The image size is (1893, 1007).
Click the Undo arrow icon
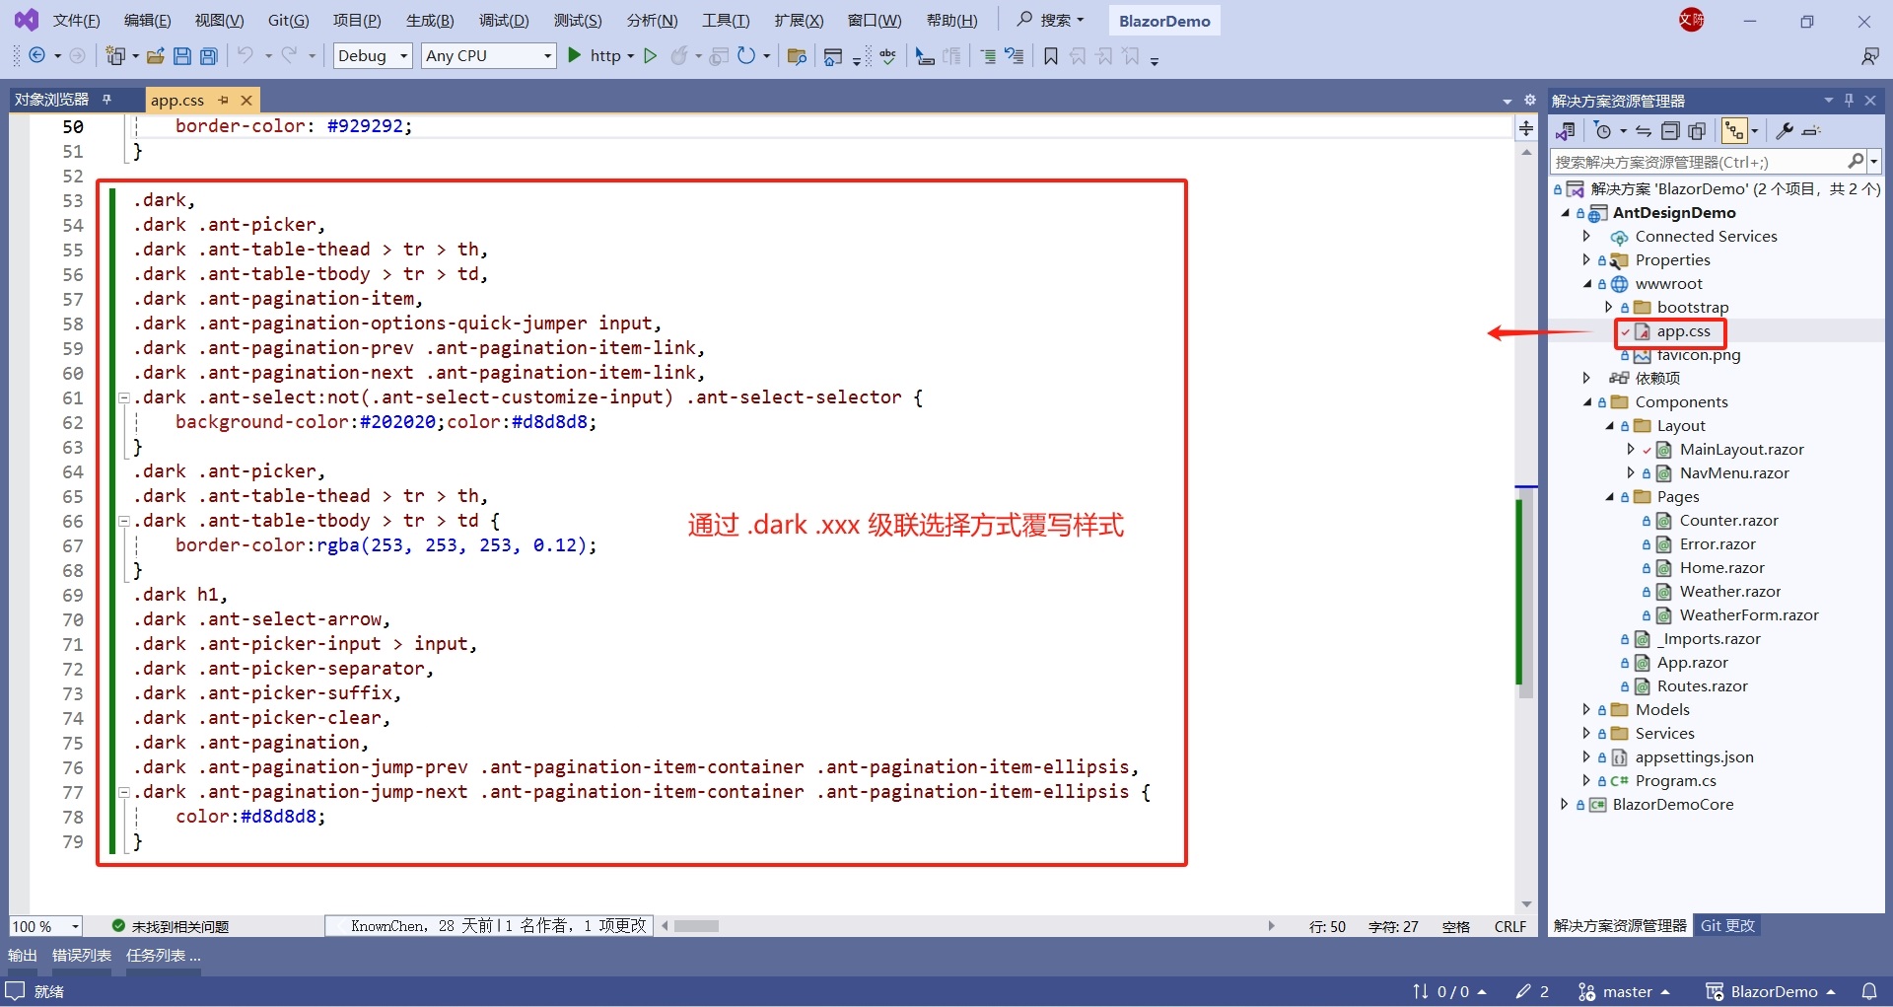point(245,56)
